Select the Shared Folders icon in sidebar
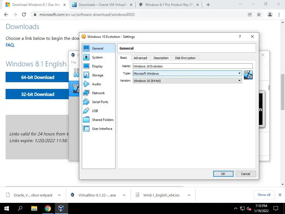The height and width of the screenshot is (214, 285). point(86,120)
